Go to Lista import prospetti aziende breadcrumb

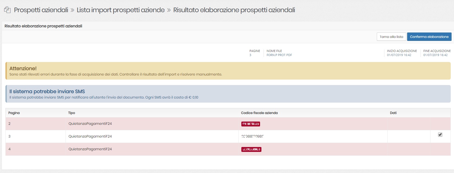tap(121, 10)
